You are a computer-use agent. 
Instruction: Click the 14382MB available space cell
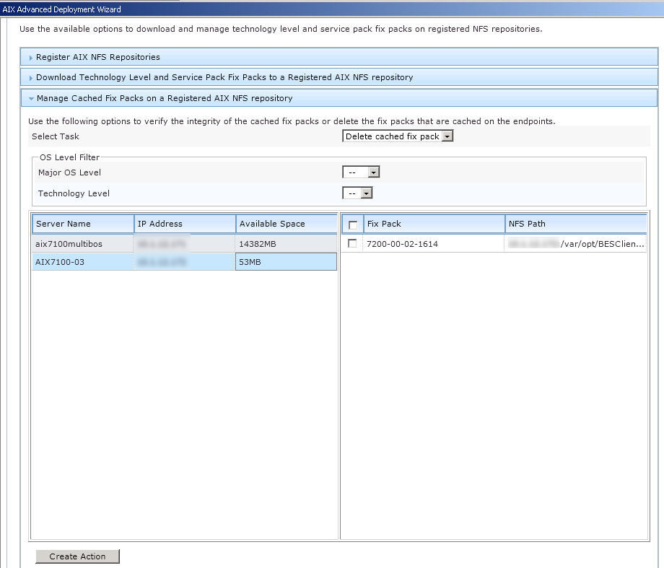(x=286, y=243)
